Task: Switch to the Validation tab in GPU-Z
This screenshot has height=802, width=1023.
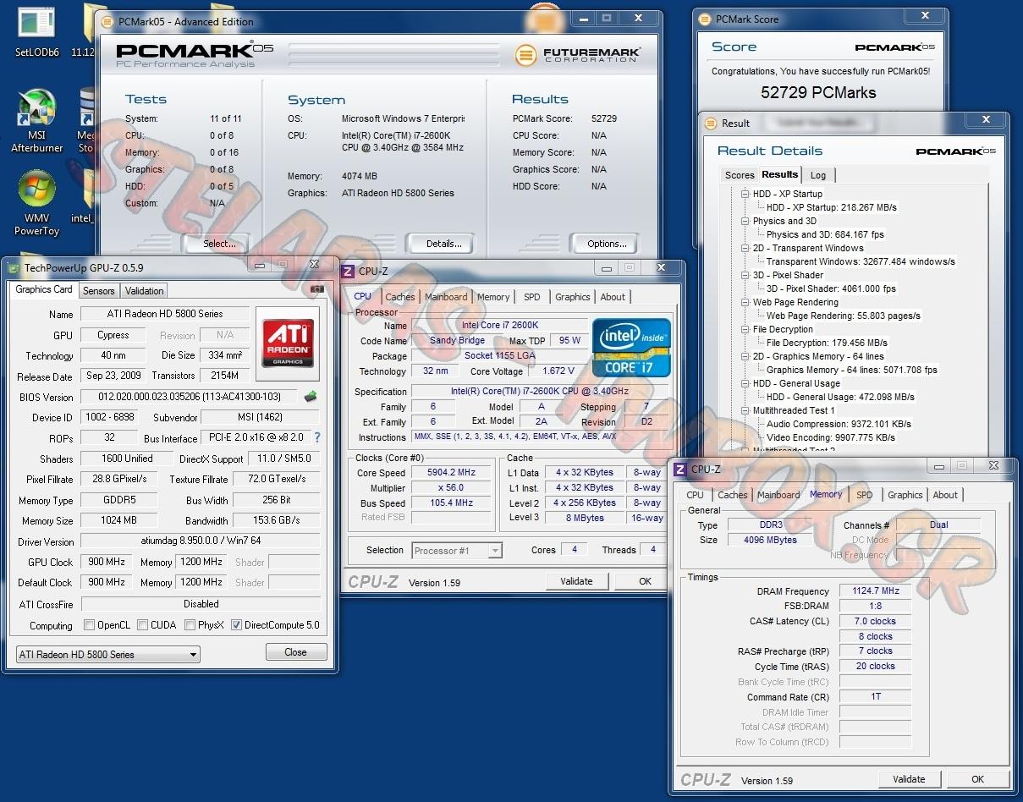Action: (x=144, y=290)
